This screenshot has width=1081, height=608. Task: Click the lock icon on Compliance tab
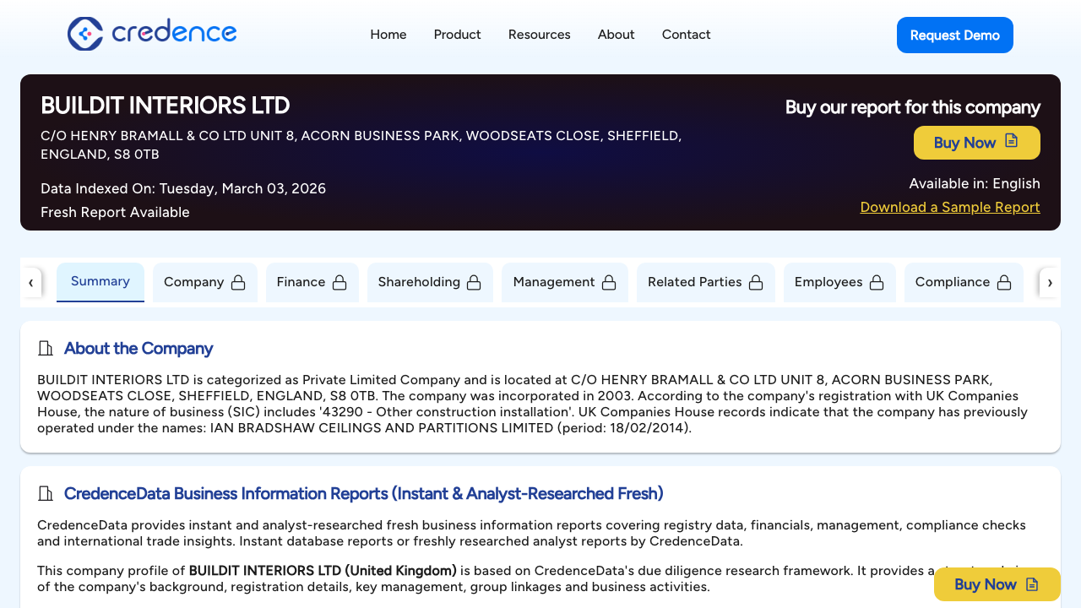coord(1004,282)
